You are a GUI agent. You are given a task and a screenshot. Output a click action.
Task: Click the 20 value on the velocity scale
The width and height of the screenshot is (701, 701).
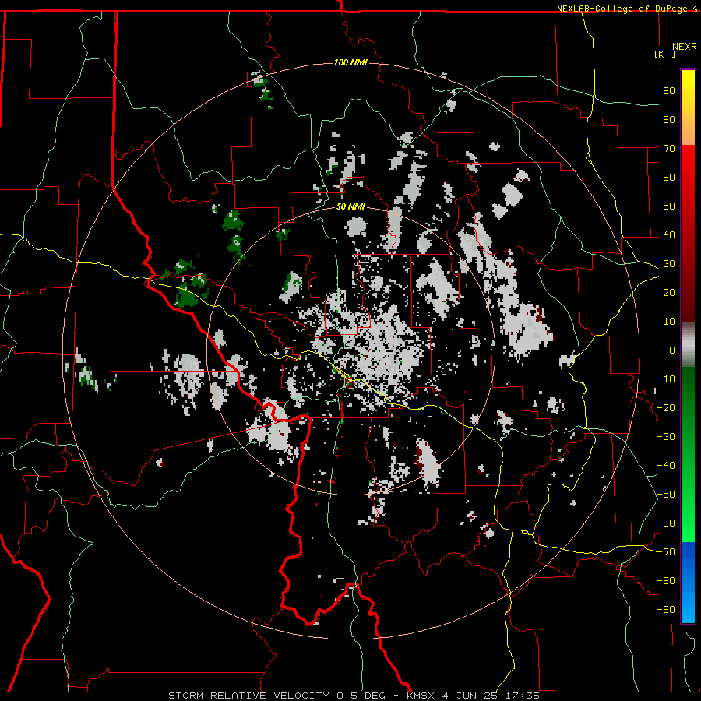click(x=669, y=292)
